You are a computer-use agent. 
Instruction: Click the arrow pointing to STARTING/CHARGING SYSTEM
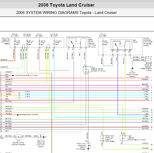13,76
